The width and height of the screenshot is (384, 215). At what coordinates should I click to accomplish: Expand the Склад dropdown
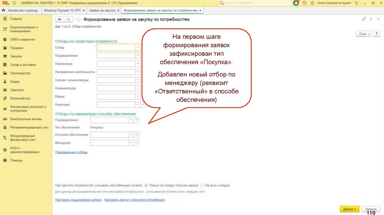point(138,47)
